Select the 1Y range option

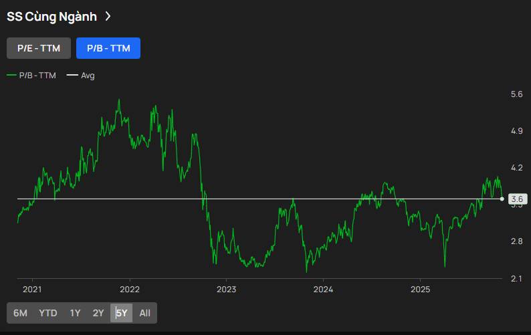click(x=75, y=313)
